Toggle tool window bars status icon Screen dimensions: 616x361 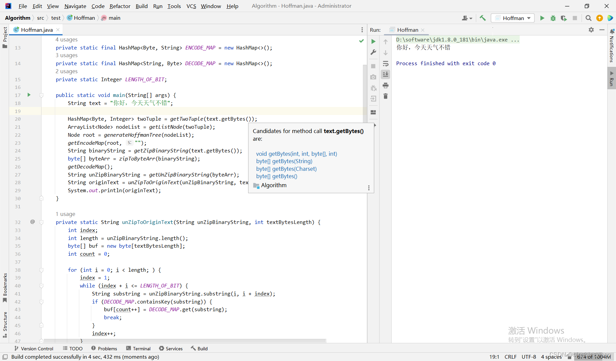tap(5, 357)
